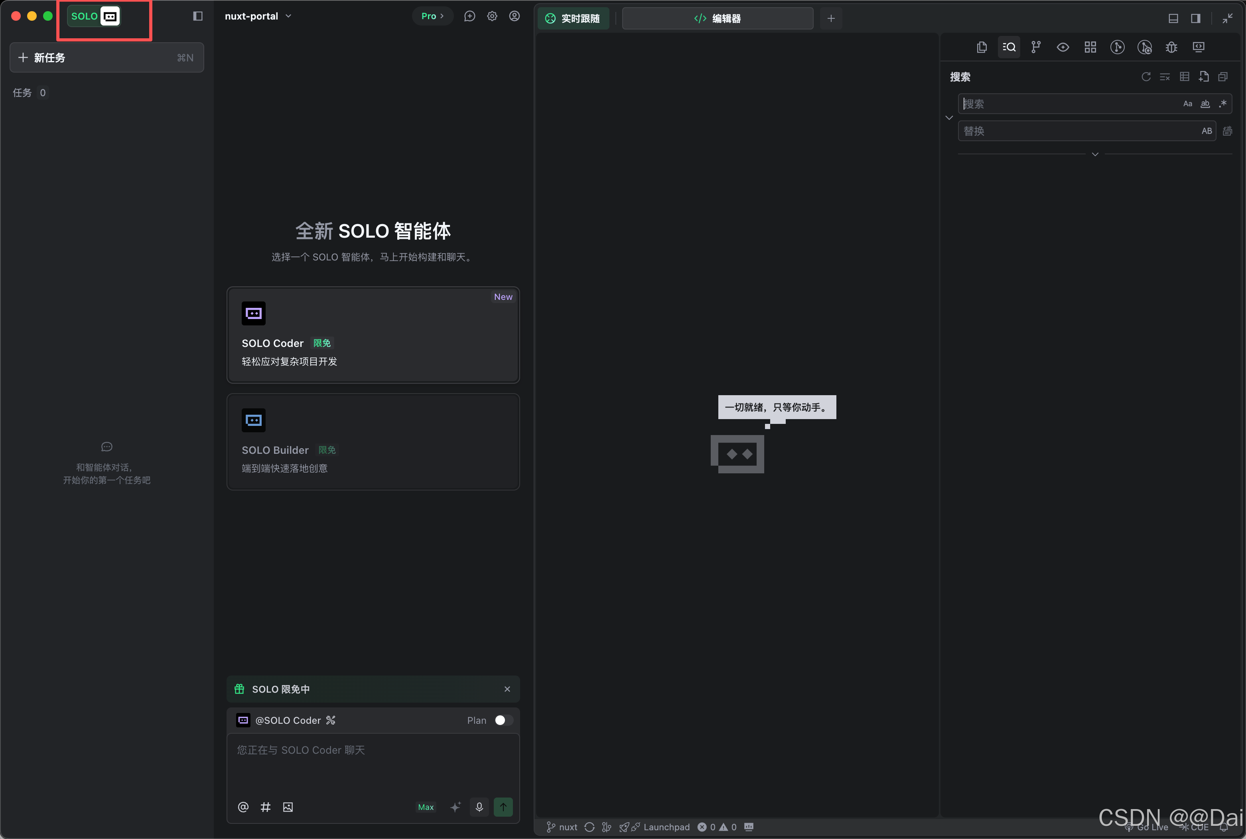The height and width of the screenshot is (839, 1246).
Task: Click the Pro plan button
Action: pos(432,16)
